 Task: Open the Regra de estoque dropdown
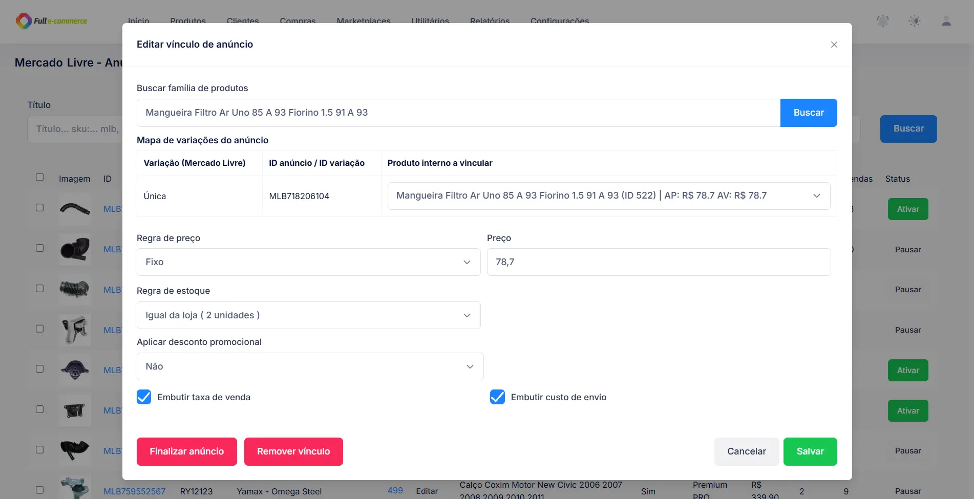308,315
